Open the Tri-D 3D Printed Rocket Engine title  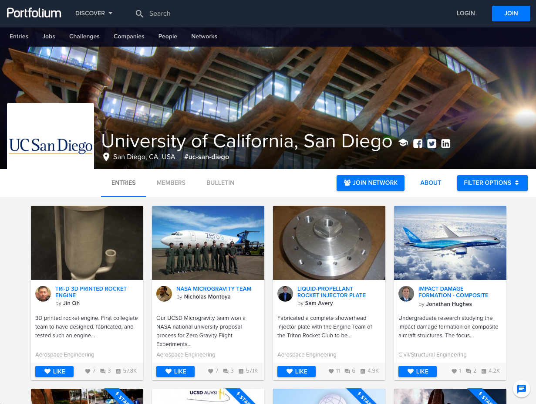[x=91, y=292]
